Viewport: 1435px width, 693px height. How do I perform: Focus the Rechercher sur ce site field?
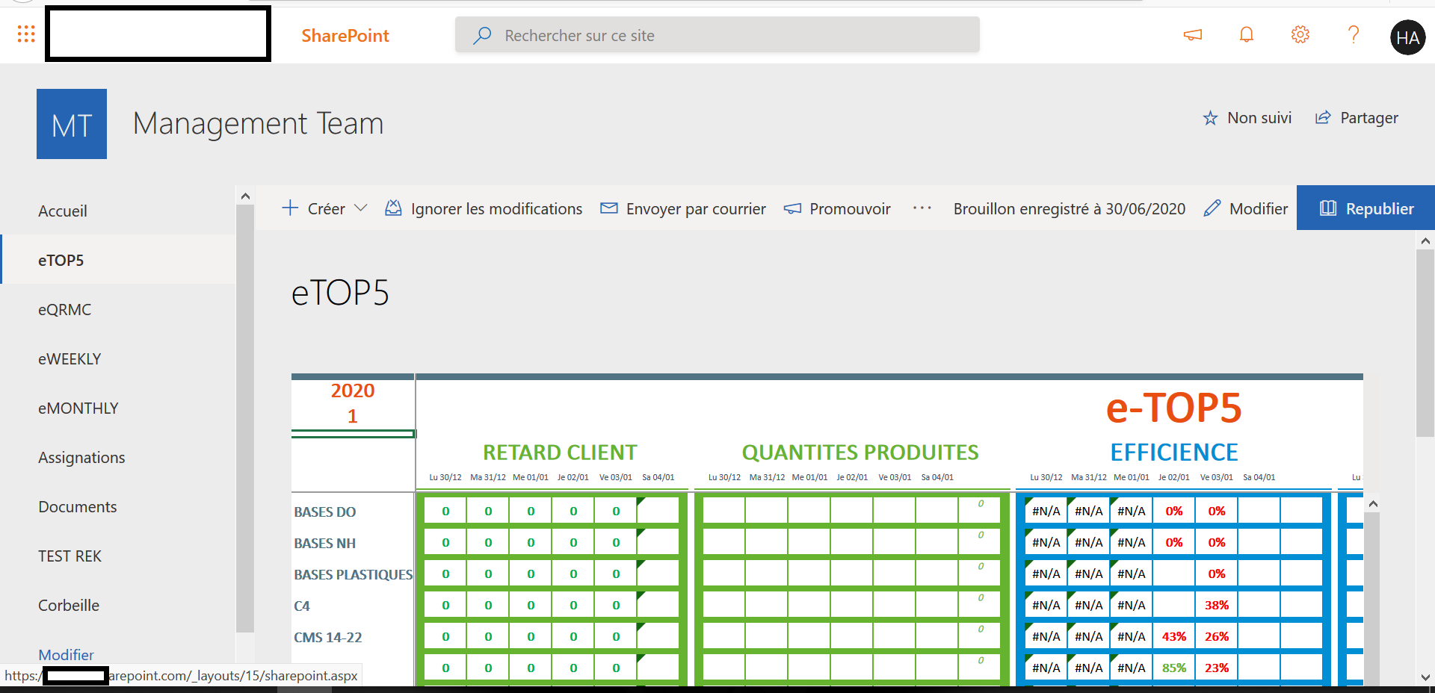[x=717, y=35]
